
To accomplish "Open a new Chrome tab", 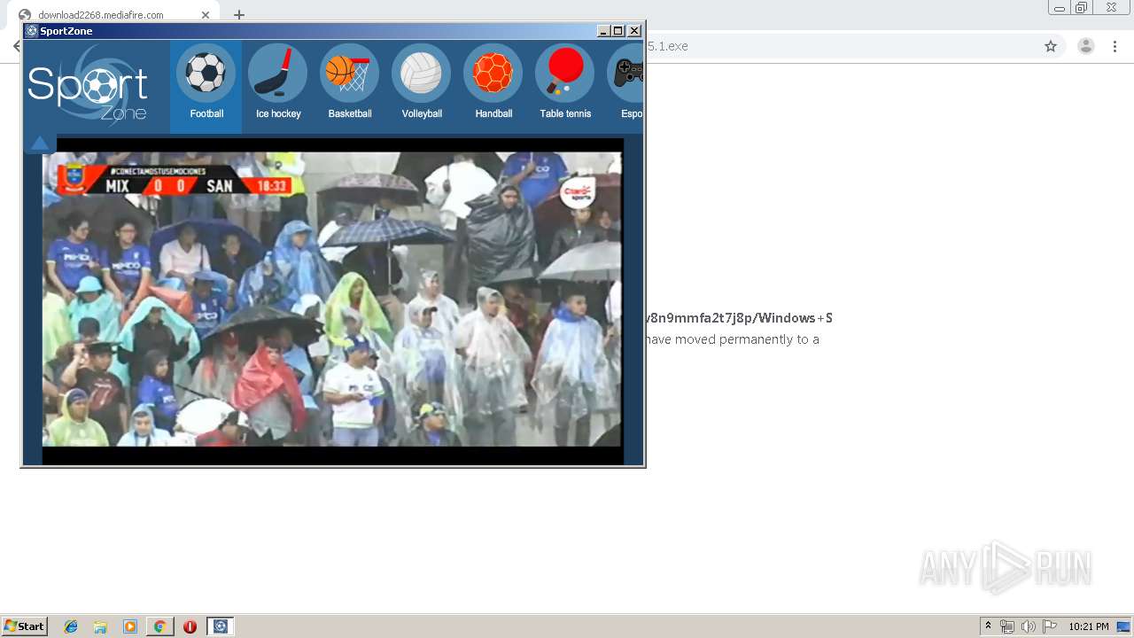I will pyautogui.click(x=238, y=15).
